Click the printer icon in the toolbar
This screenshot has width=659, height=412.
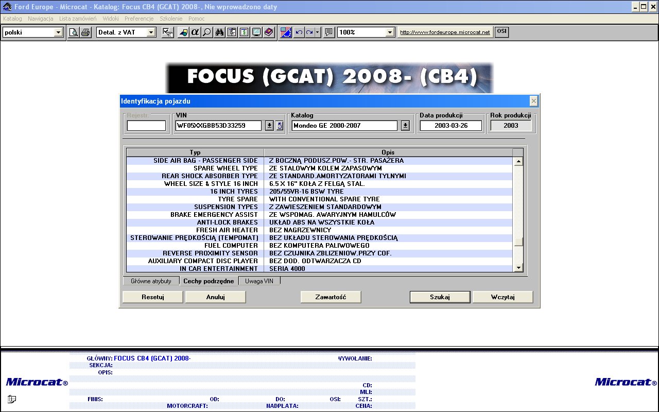click(x=85, y=32)
